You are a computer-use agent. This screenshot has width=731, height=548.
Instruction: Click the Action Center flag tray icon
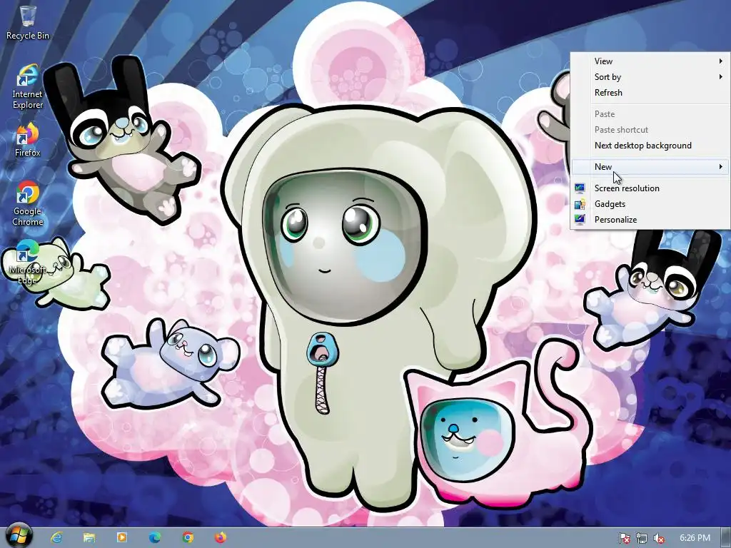pyautogui.click(x=624, y=538)
